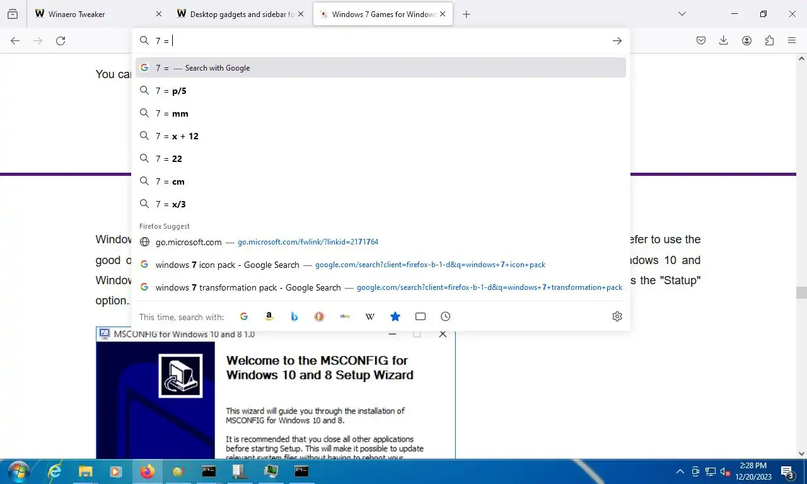The width and height of the screenshot is (807, 484).
Task: Click scrollbar down arrow
Action: coord(801,452)
